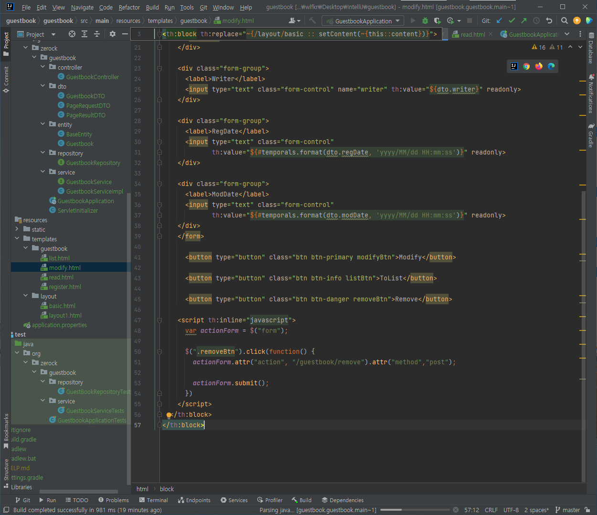Image resolution: width=597 pixels, height=515 pixels.
Task: Click the parsing progress bar
Action: pyautogui.click(x=415, y=510)
